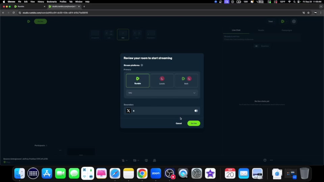Select Rumble as primary stream platform
Image resolution: width=324 pixels, height=182 pixels.
pos(138,81)
